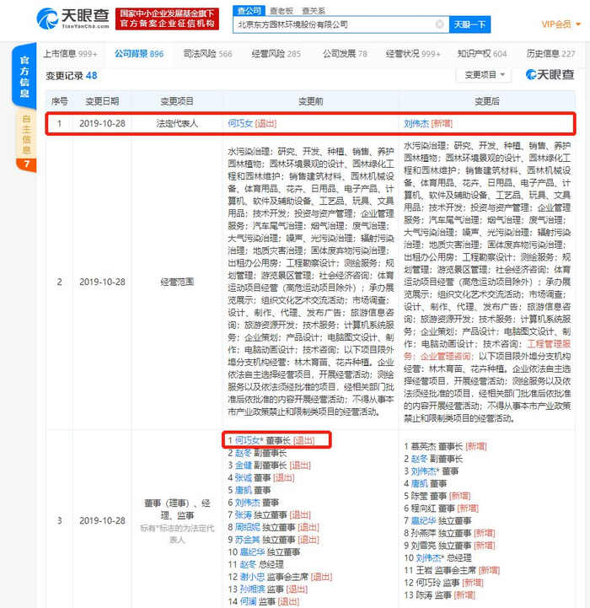Select the 官方信息 side tab
590x608 pixels.
coord(24,77)
